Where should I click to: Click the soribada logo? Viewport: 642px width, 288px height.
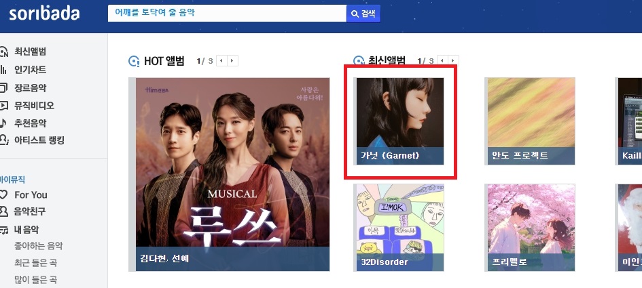click(44, 13)
